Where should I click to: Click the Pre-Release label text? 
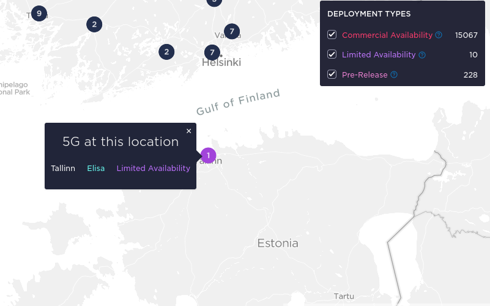365,75
